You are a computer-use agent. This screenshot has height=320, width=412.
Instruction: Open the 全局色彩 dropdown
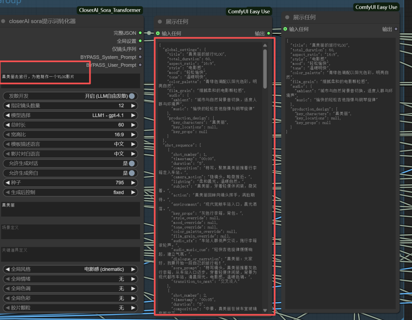[71, 298]
